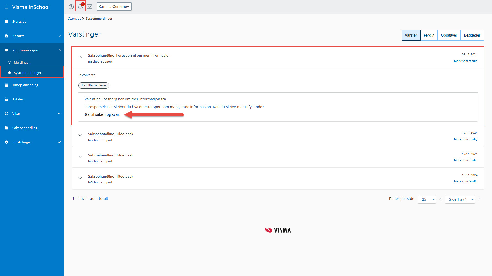Click the hamburger menu icon
The height and width of the screenshot is (276, 492).
(x=6, y=7)
